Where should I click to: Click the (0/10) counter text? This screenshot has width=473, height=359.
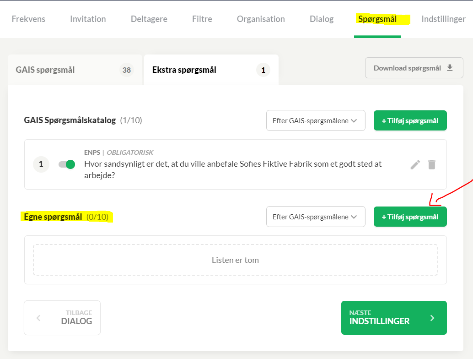pos(97,217)
